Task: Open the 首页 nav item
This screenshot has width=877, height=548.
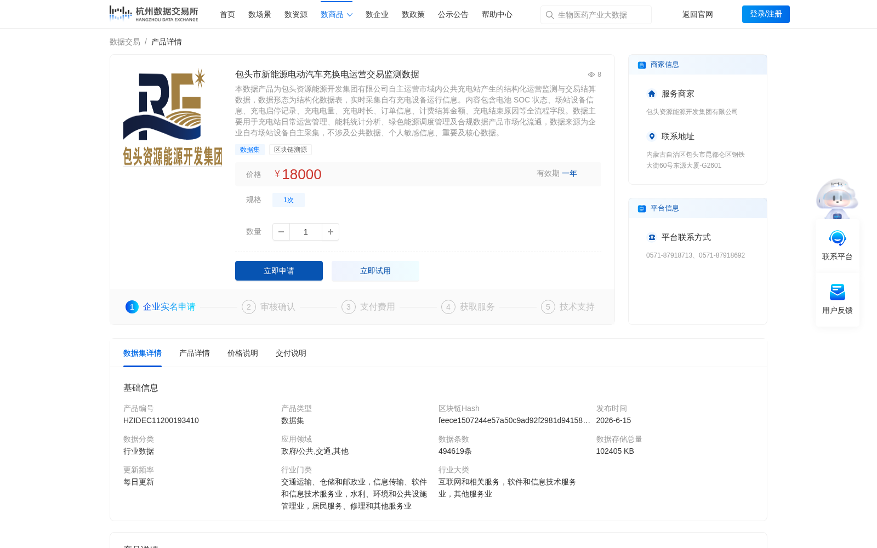Action: pyautogui.click(x=227, y=15)
